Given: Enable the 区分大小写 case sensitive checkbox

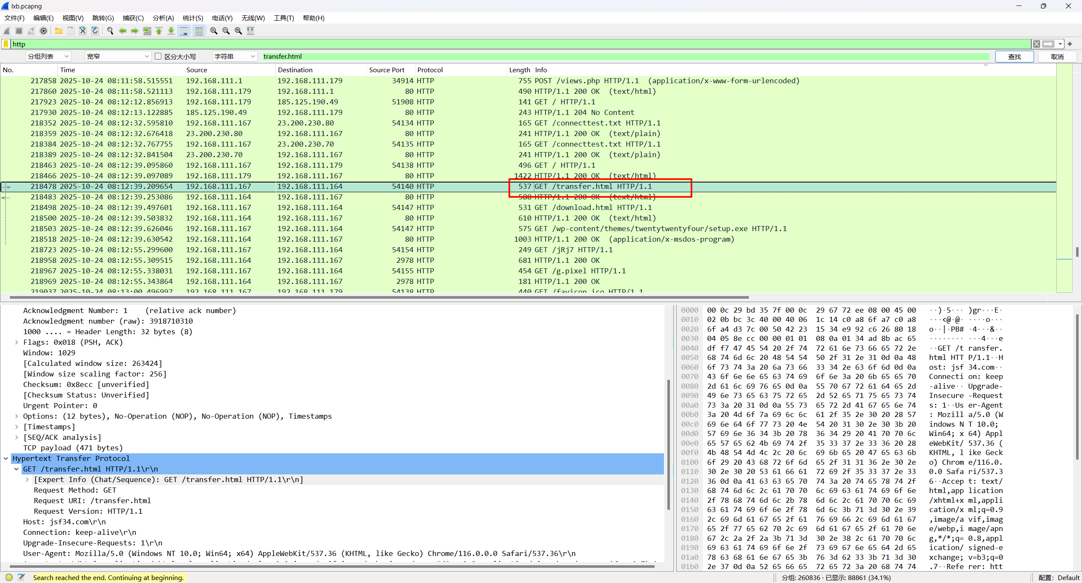Looking at the screenshot, I should click(x=158, y=56).
